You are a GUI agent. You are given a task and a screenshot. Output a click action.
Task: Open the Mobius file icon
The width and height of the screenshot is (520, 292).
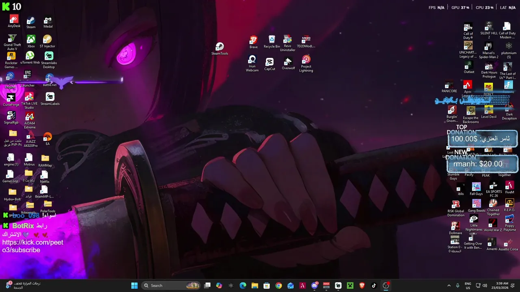pos(29,159)
